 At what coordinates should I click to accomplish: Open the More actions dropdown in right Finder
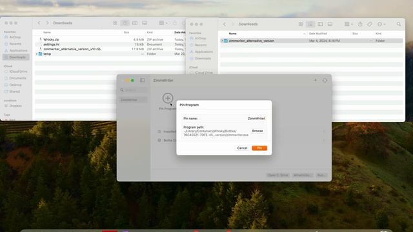coord(381,24)
